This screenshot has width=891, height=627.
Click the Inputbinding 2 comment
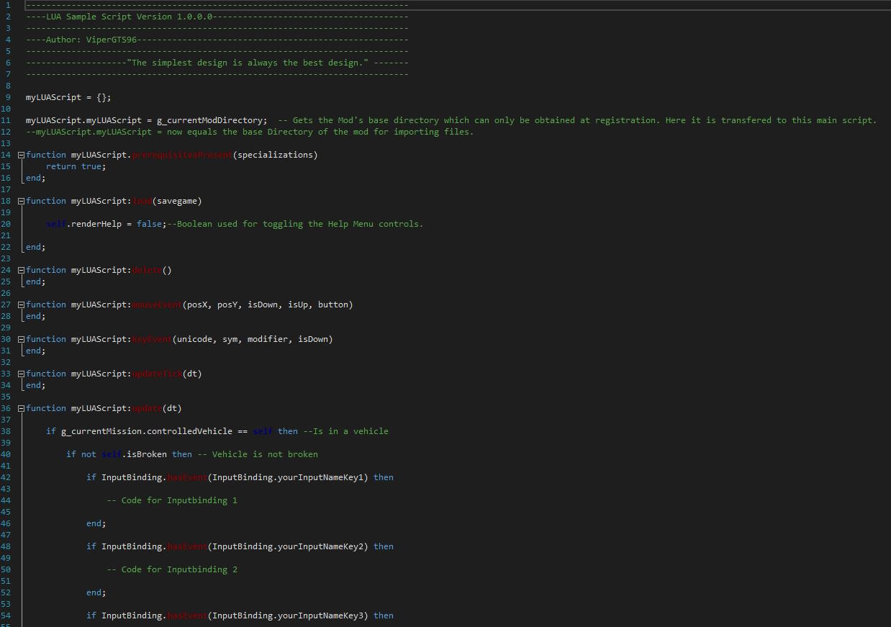[x=172, y=569]
